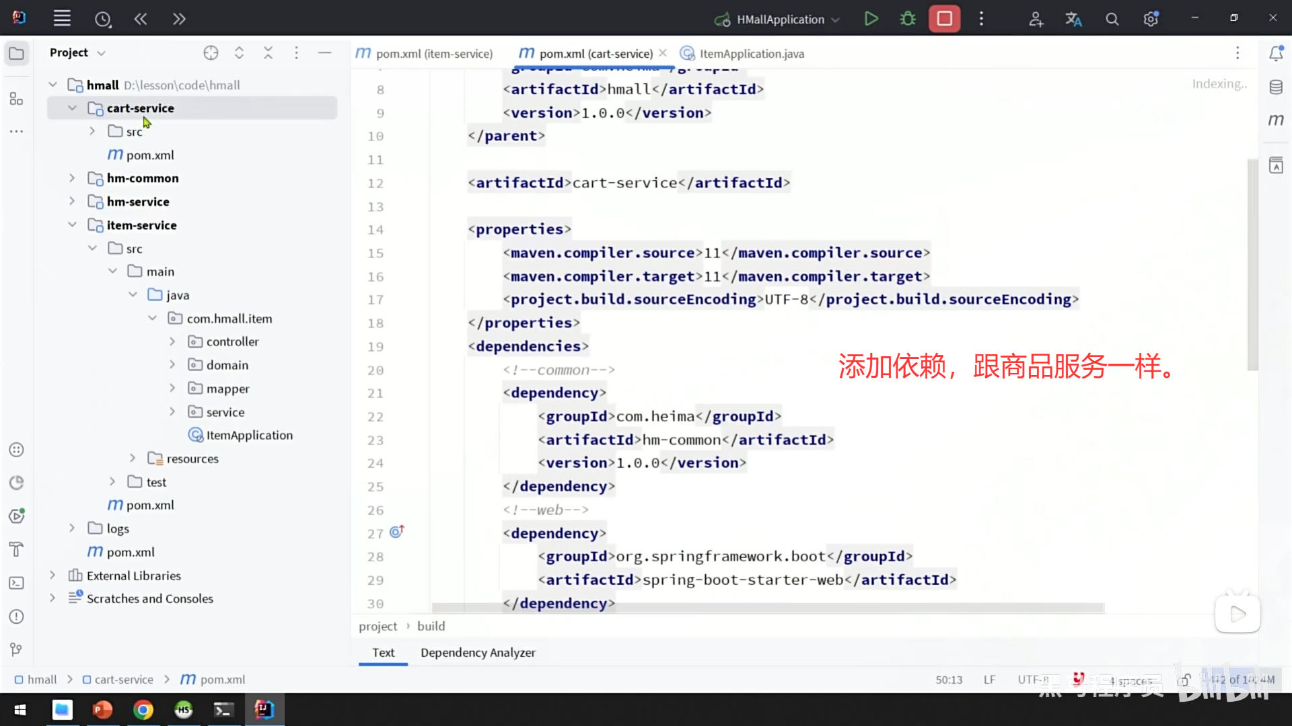Toggle read-only lock icon in status bar
Viewport: 1292px width, 726px height.
coord(1186,680)
